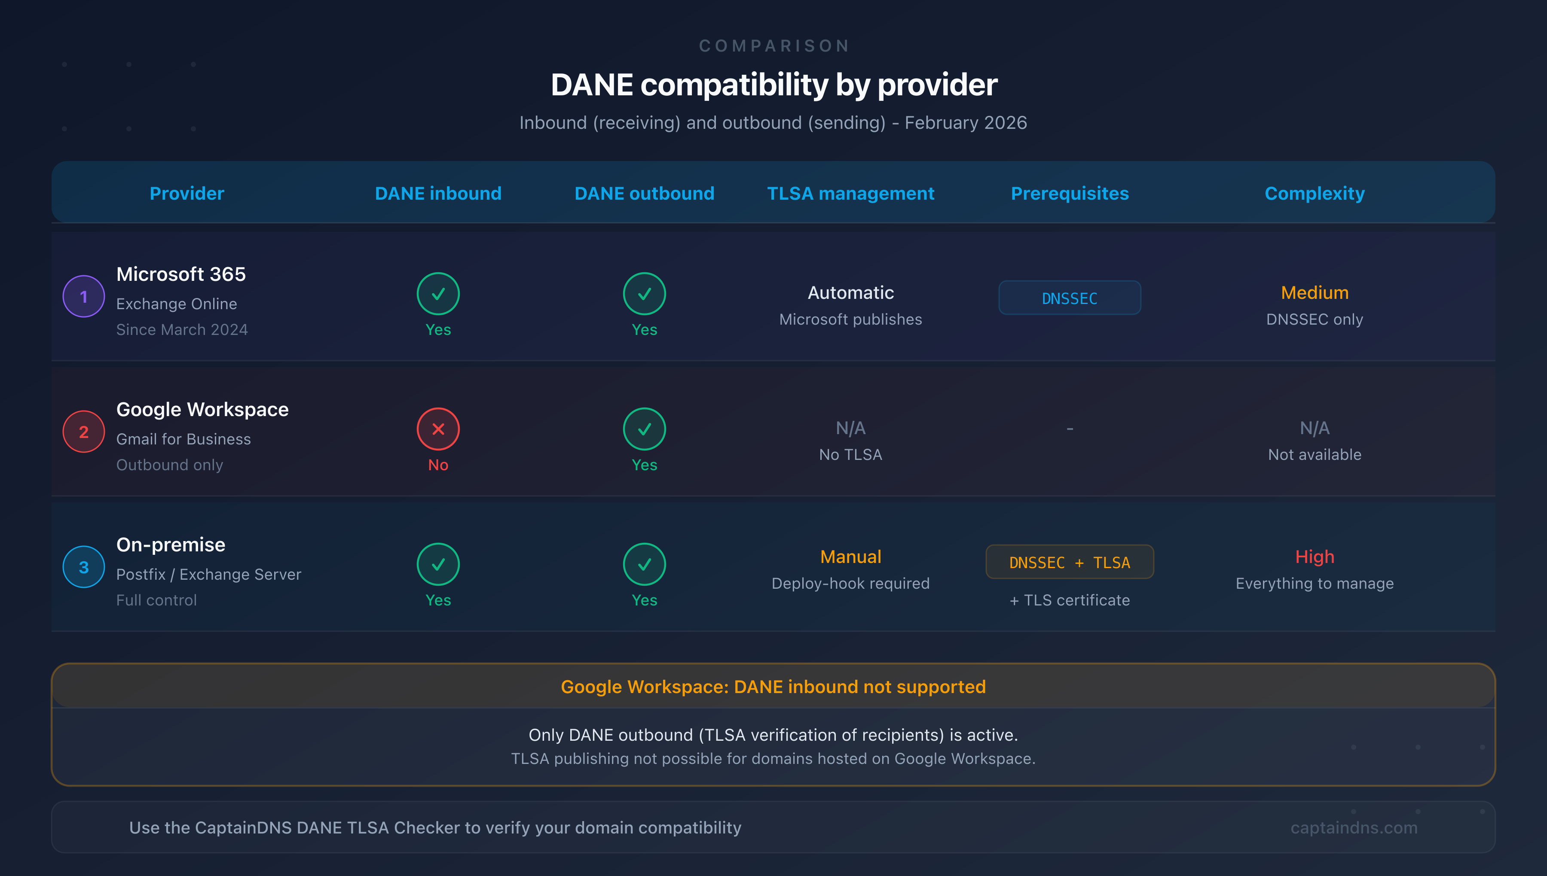Click the numbered badge 3 beside On-premise

point(84,567)
